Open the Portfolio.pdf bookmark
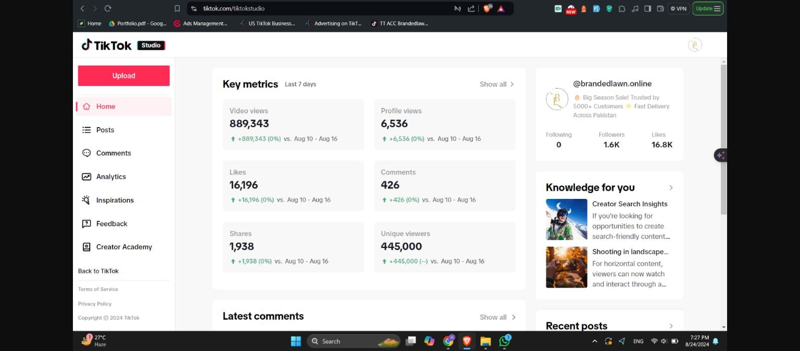This screenshot has width=800, height=351. point(137,23)
